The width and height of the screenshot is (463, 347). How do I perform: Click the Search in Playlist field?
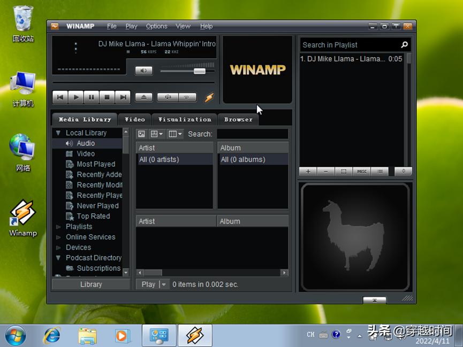pos(350,45)
